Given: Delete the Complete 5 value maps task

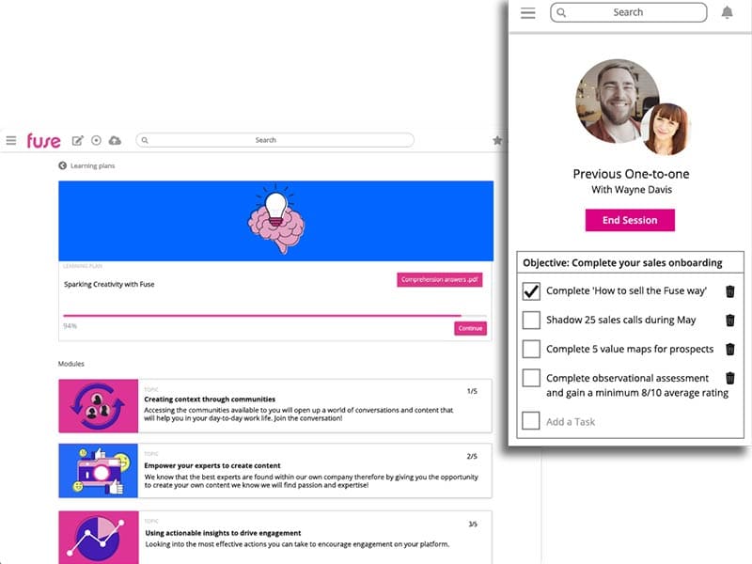Looking at the screenshot, I should pos(730,349).
